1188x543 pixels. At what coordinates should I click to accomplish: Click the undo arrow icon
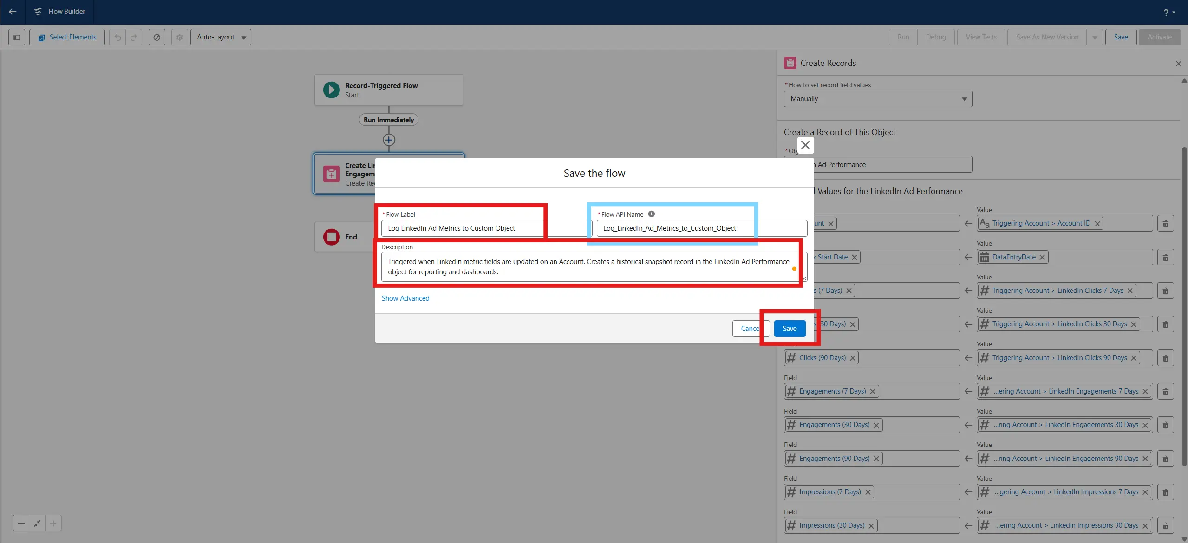(x=118, y=37)
